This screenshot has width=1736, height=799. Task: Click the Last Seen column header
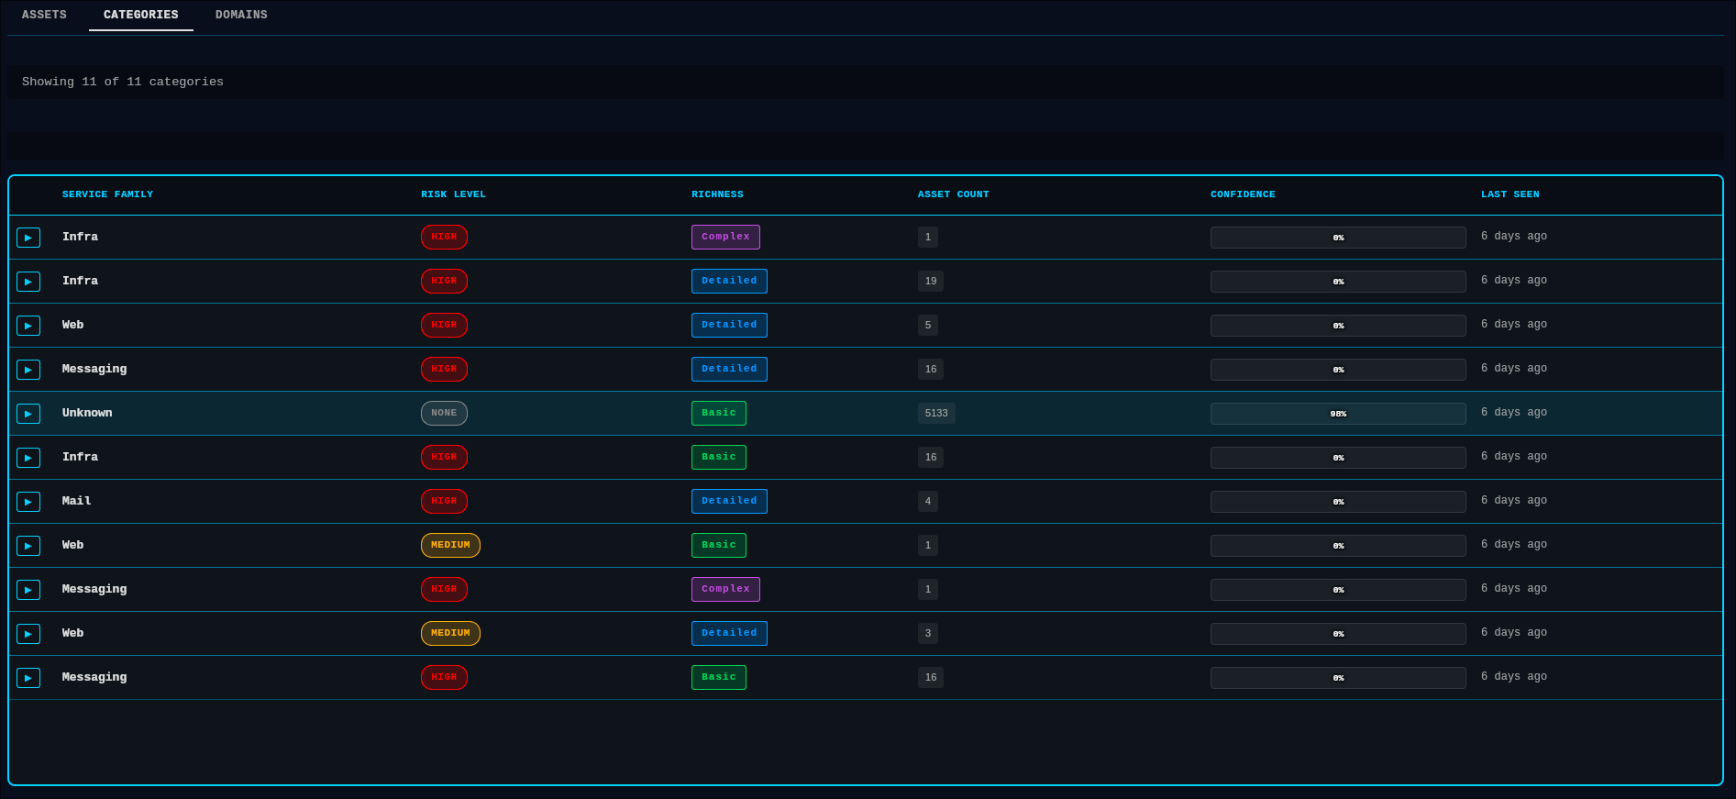click(x=1509, y=194)
